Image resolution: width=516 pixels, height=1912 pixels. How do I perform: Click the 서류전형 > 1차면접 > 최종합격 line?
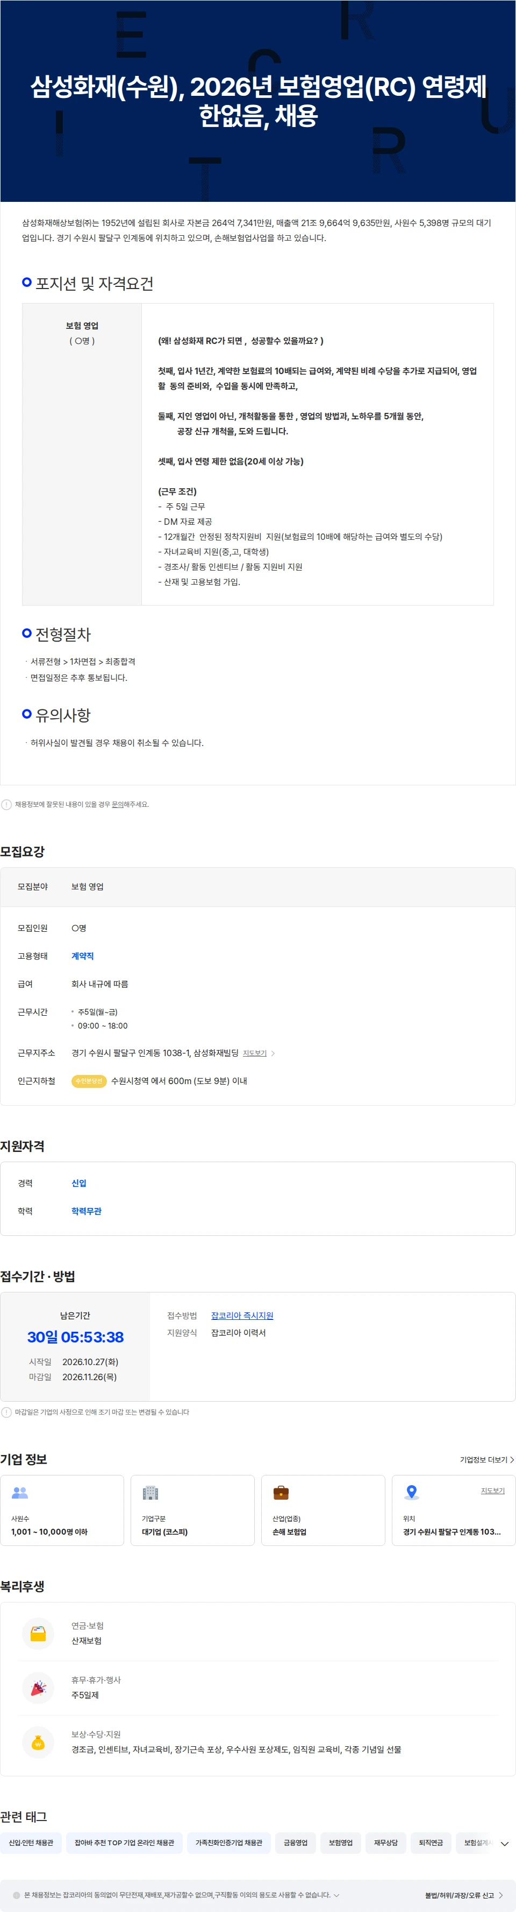(x=83, y=662)
